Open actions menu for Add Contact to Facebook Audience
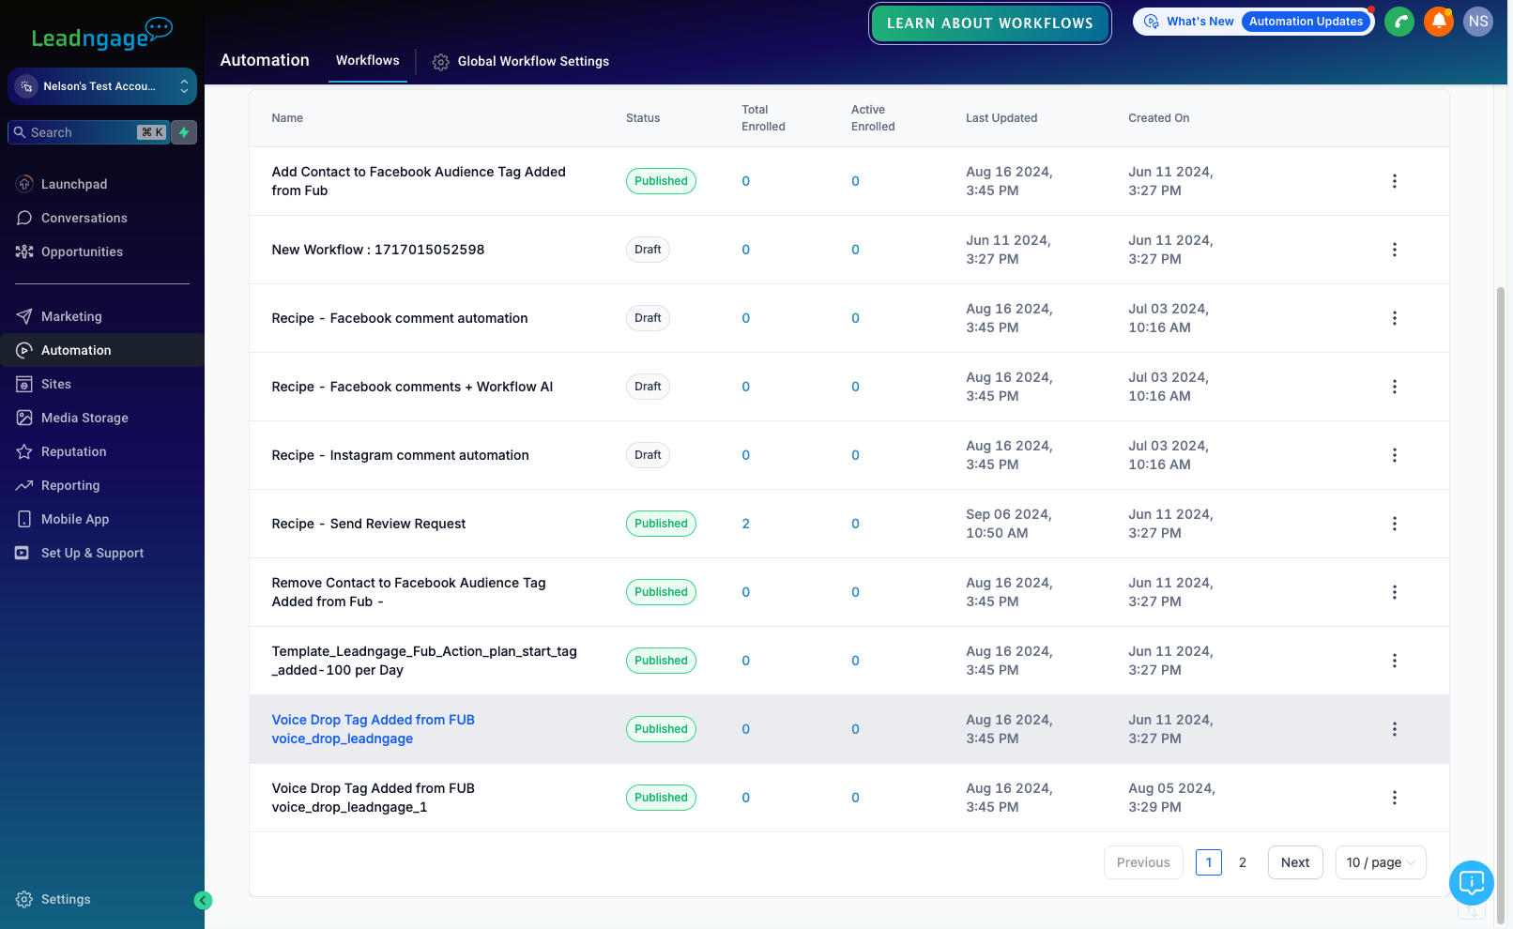 [1395, 181]
